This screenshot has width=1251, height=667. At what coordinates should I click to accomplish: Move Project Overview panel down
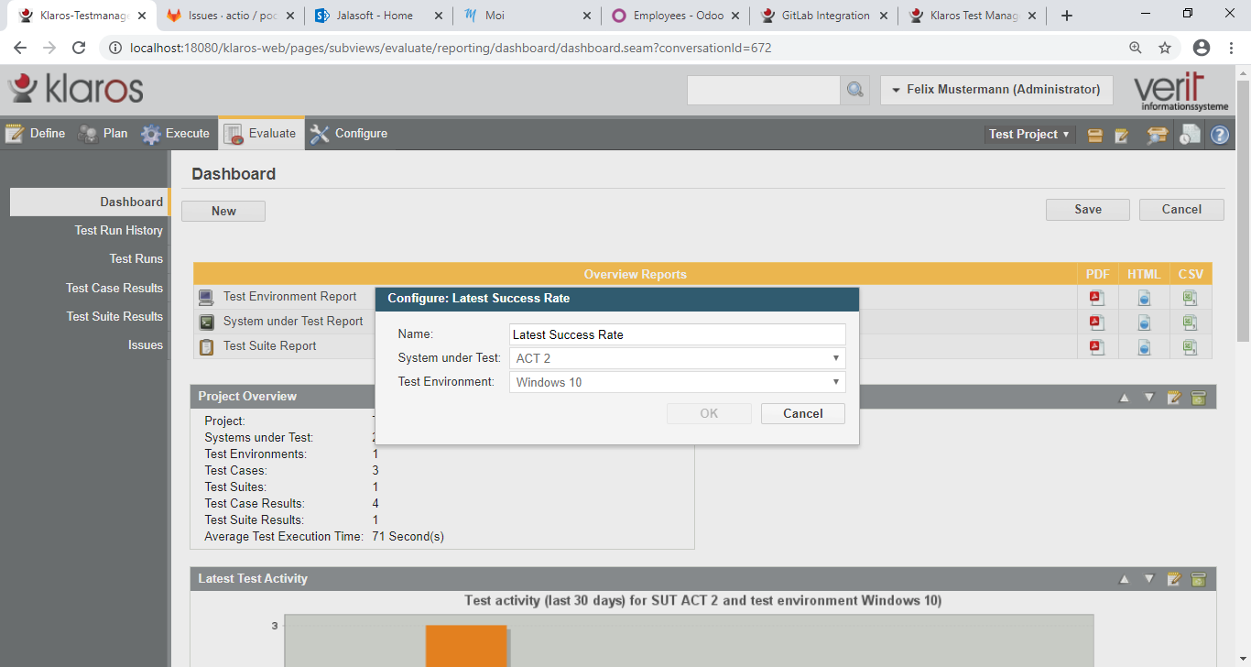[x=1149, y=397]
